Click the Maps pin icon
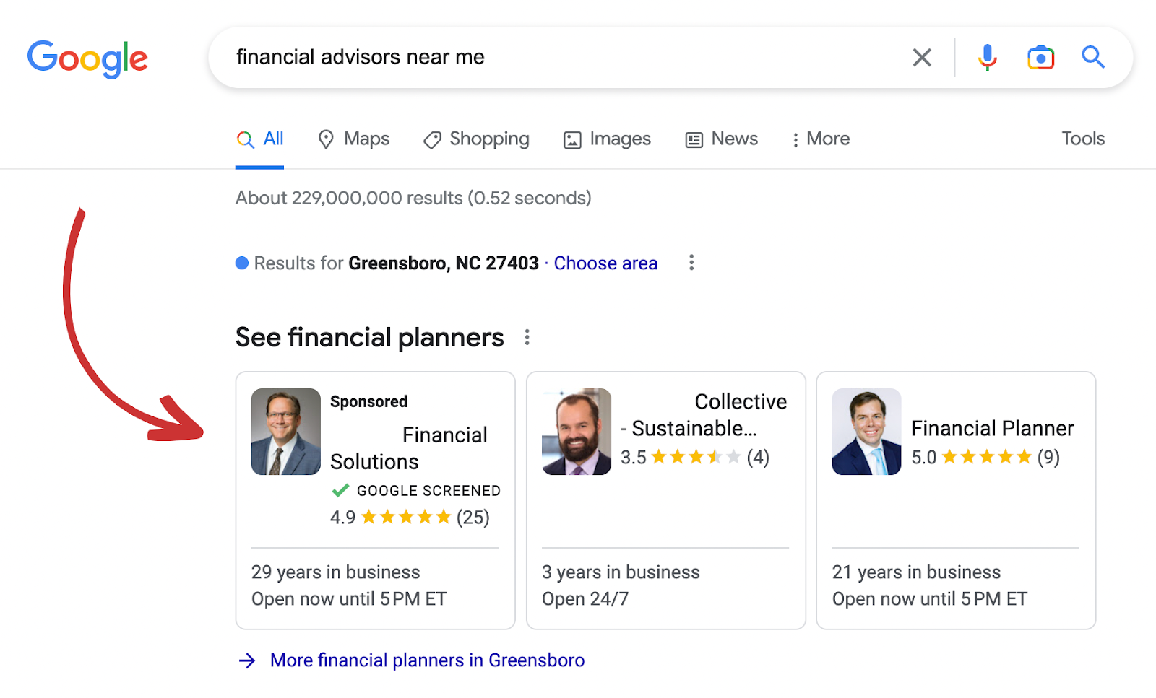This screenshot has height=698, width=1156. pos(328,139)
